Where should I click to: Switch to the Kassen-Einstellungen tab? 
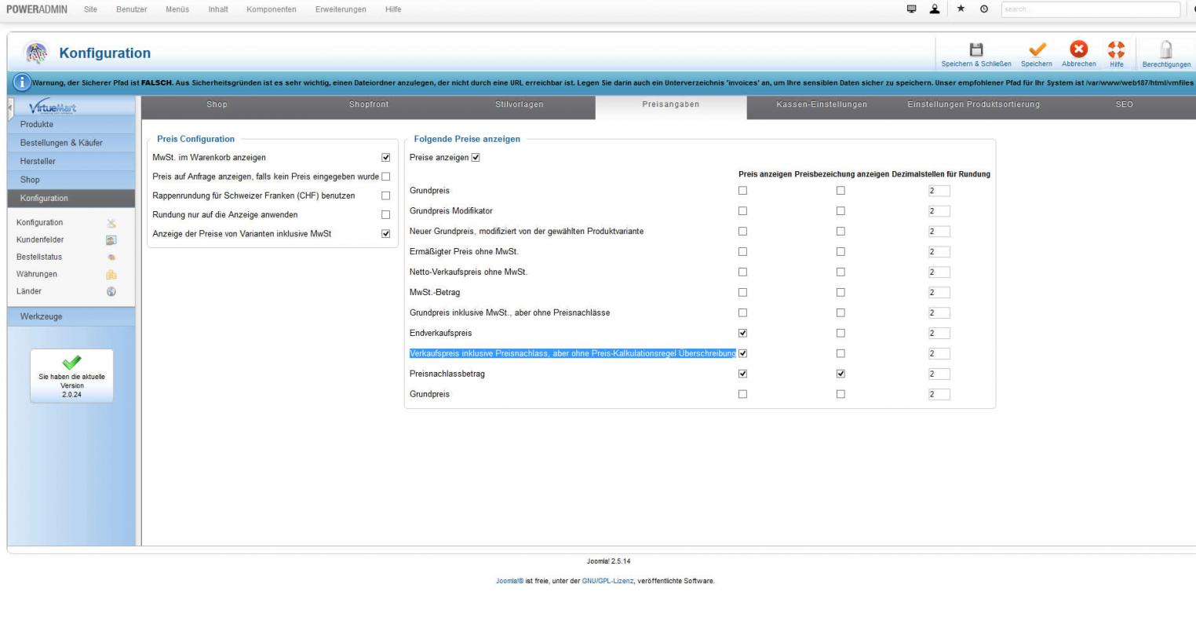pos(822,104)
